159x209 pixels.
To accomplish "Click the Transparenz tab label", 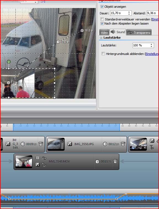I will pos(142,33).
